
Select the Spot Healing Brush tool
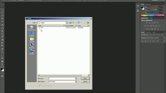coord(2,25)
